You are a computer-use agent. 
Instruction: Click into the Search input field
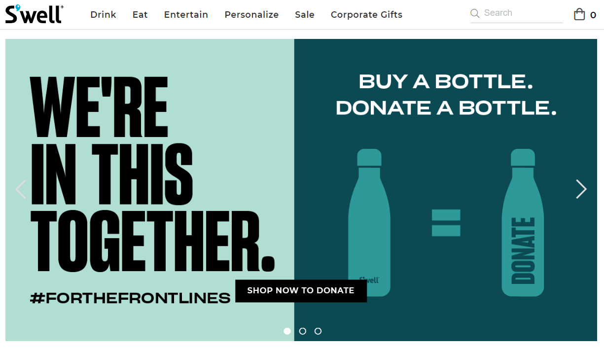click(522, 13)
